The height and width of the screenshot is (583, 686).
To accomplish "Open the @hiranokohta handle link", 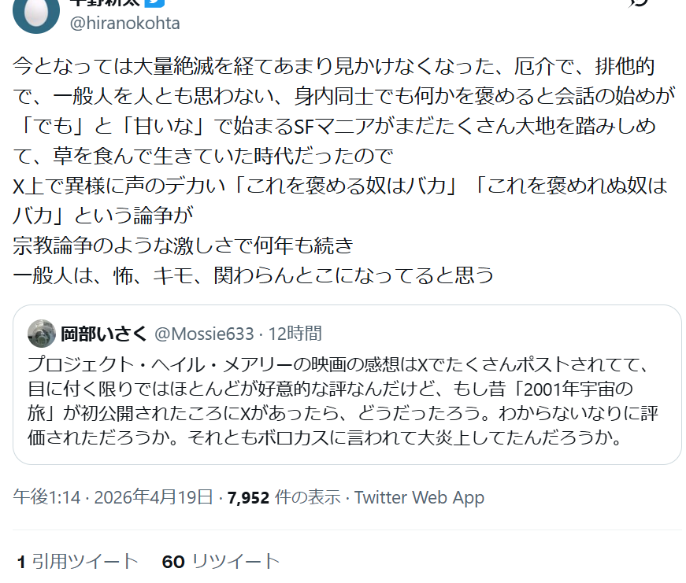I will coord(124,23).
